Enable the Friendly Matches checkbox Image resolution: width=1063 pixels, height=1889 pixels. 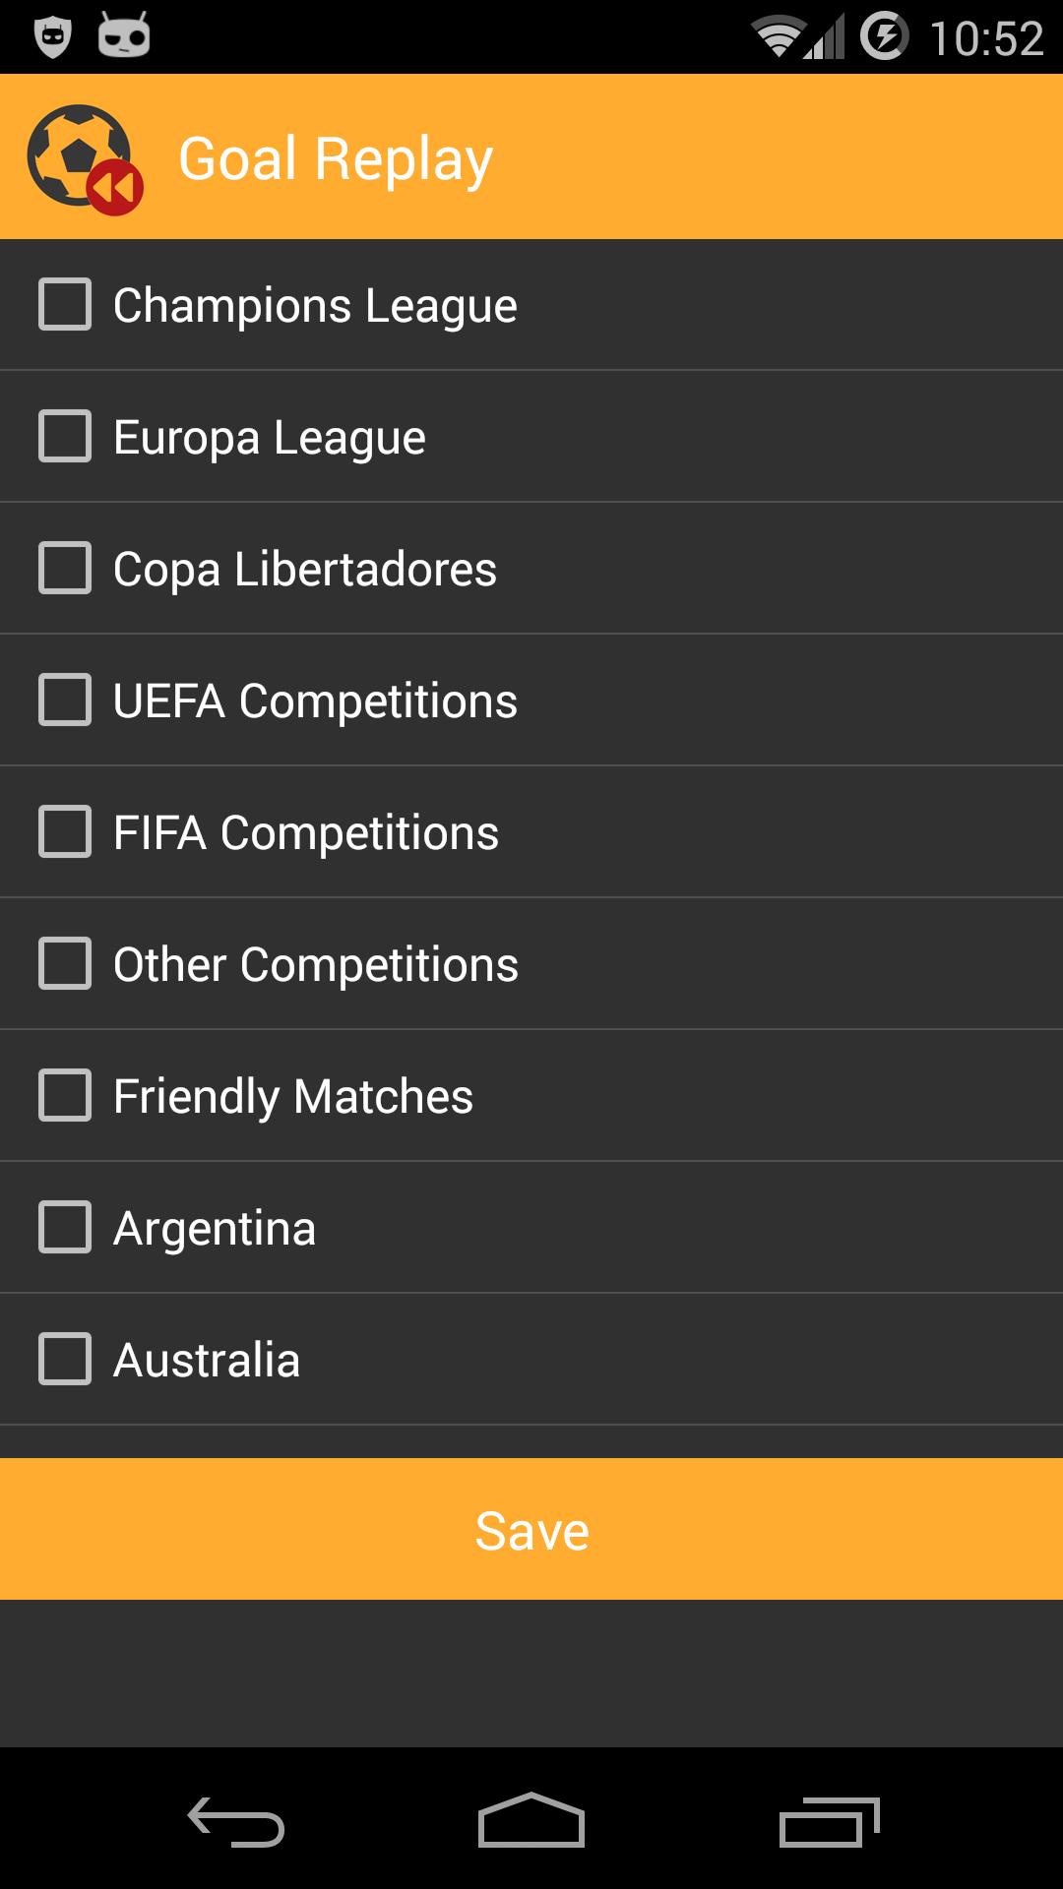point(65,1095)
